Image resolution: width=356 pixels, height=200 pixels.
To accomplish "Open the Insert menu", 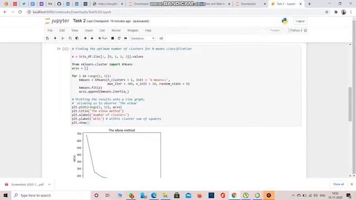I will 89,31.
